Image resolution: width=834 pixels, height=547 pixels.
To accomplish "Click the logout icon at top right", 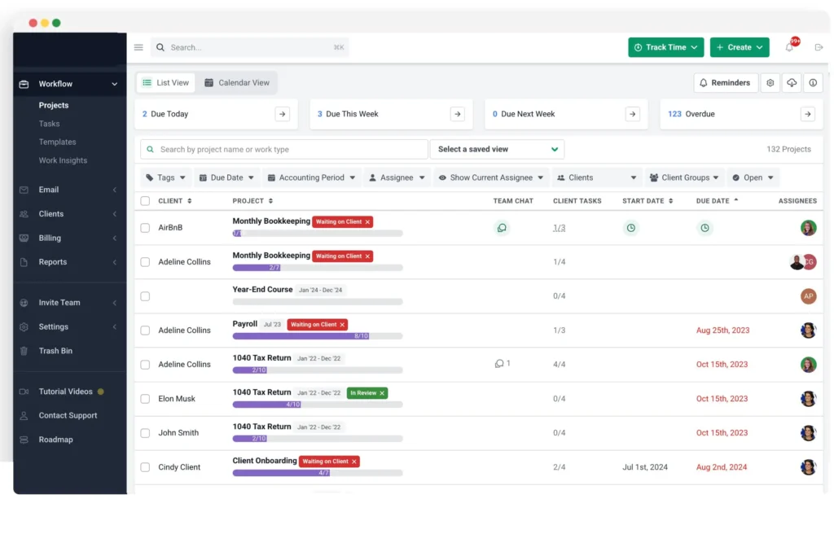I will 819,47.
